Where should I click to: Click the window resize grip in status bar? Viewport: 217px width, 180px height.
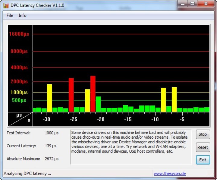(212, 175)
